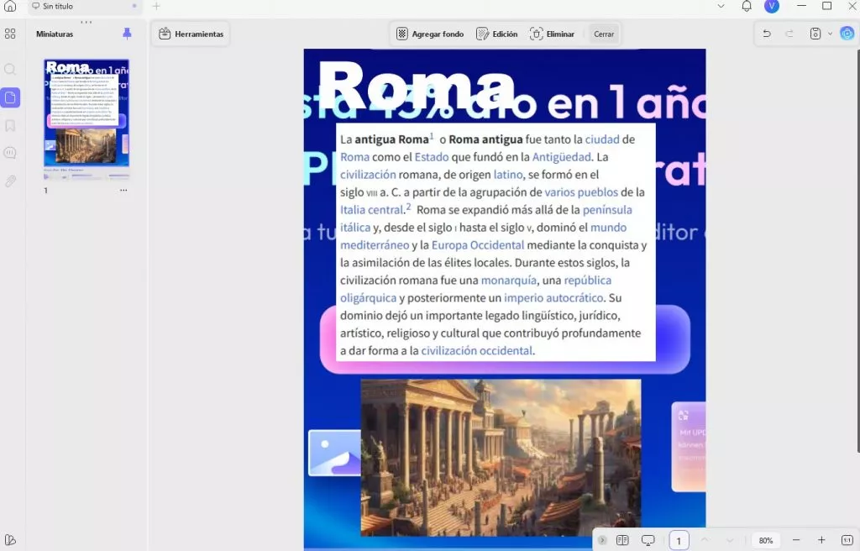Undo the last action
The image size is (860, 551).
click(767, 34)
